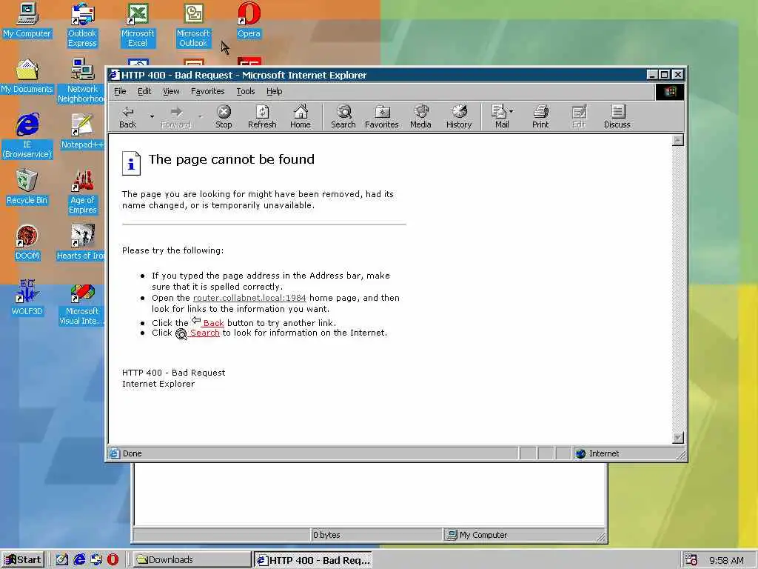Select Recycle Bin desktop icon
This screenshot has width=758, height=569.
[27, 187]
